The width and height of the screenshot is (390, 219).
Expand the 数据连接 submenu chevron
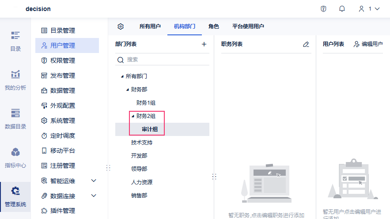(x=94, y=196)
